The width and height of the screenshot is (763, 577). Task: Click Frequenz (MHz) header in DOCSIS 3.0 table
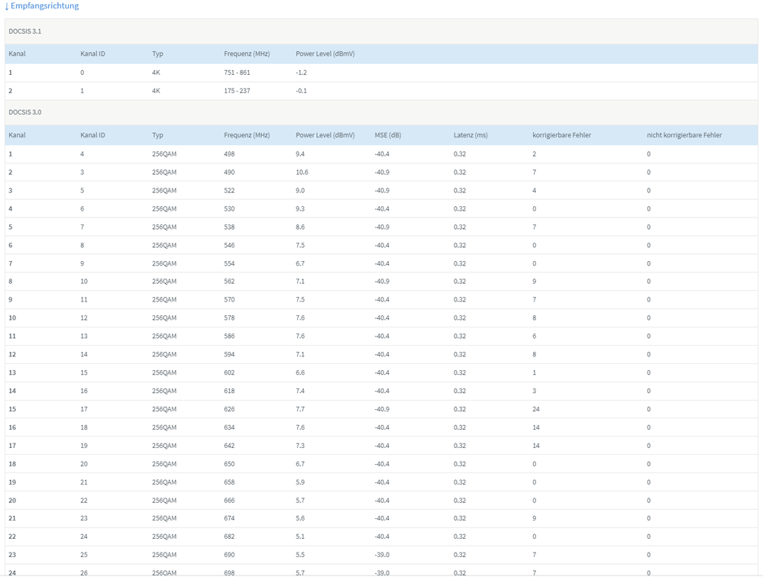[247, 135]
